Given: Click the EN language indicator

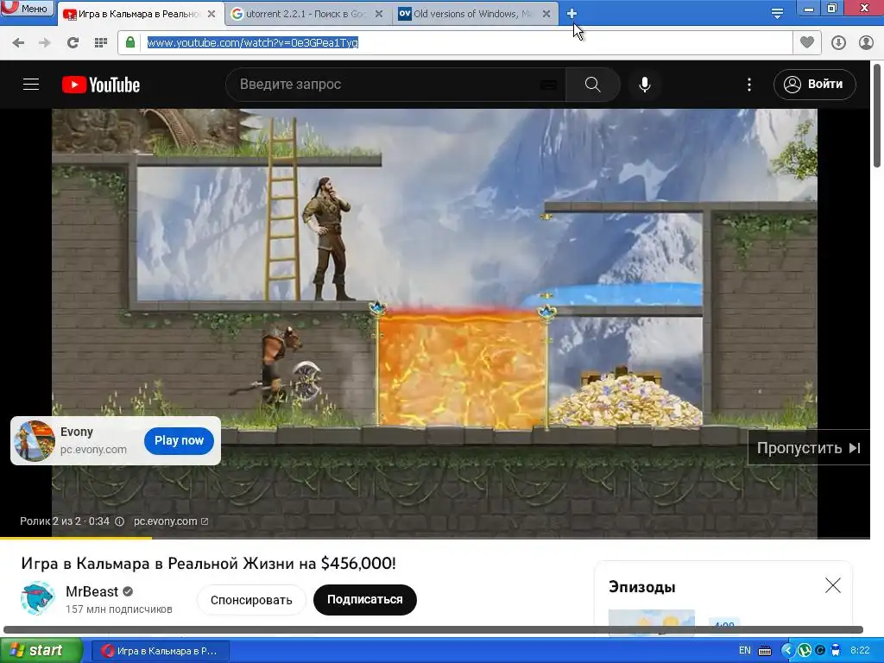Looking at the screenshot, I should [x=745, y=651].
